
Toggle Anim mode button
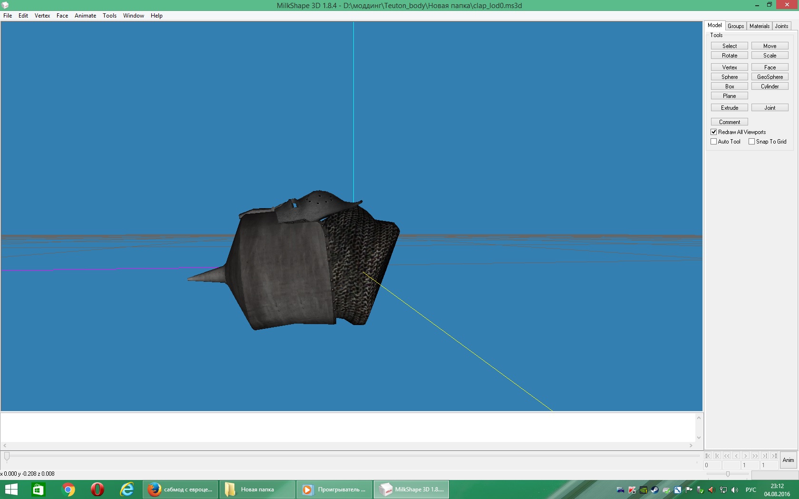point(788,460)
